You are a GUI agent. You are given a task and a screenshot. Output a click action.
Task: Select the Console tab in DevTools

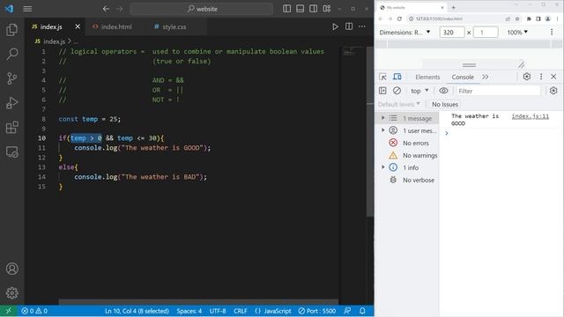463,77
